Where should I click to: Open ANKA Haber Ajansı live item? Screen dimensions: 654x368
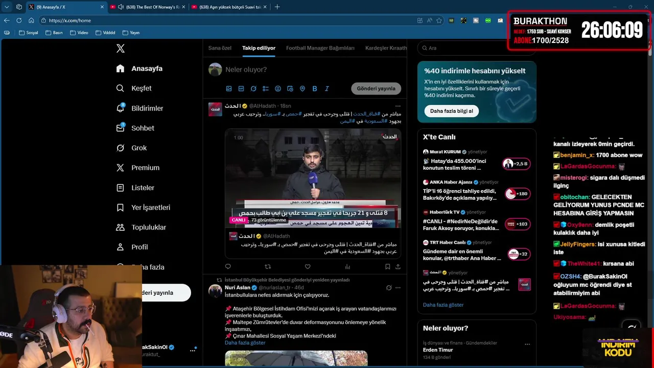coord(476,190)
